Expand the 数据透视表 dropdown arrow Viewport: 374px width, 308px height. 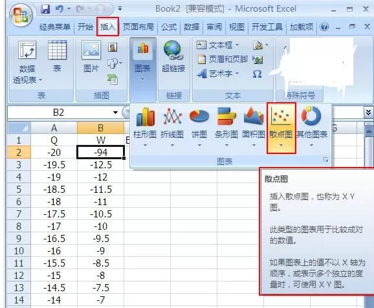[x=40, y=80]
